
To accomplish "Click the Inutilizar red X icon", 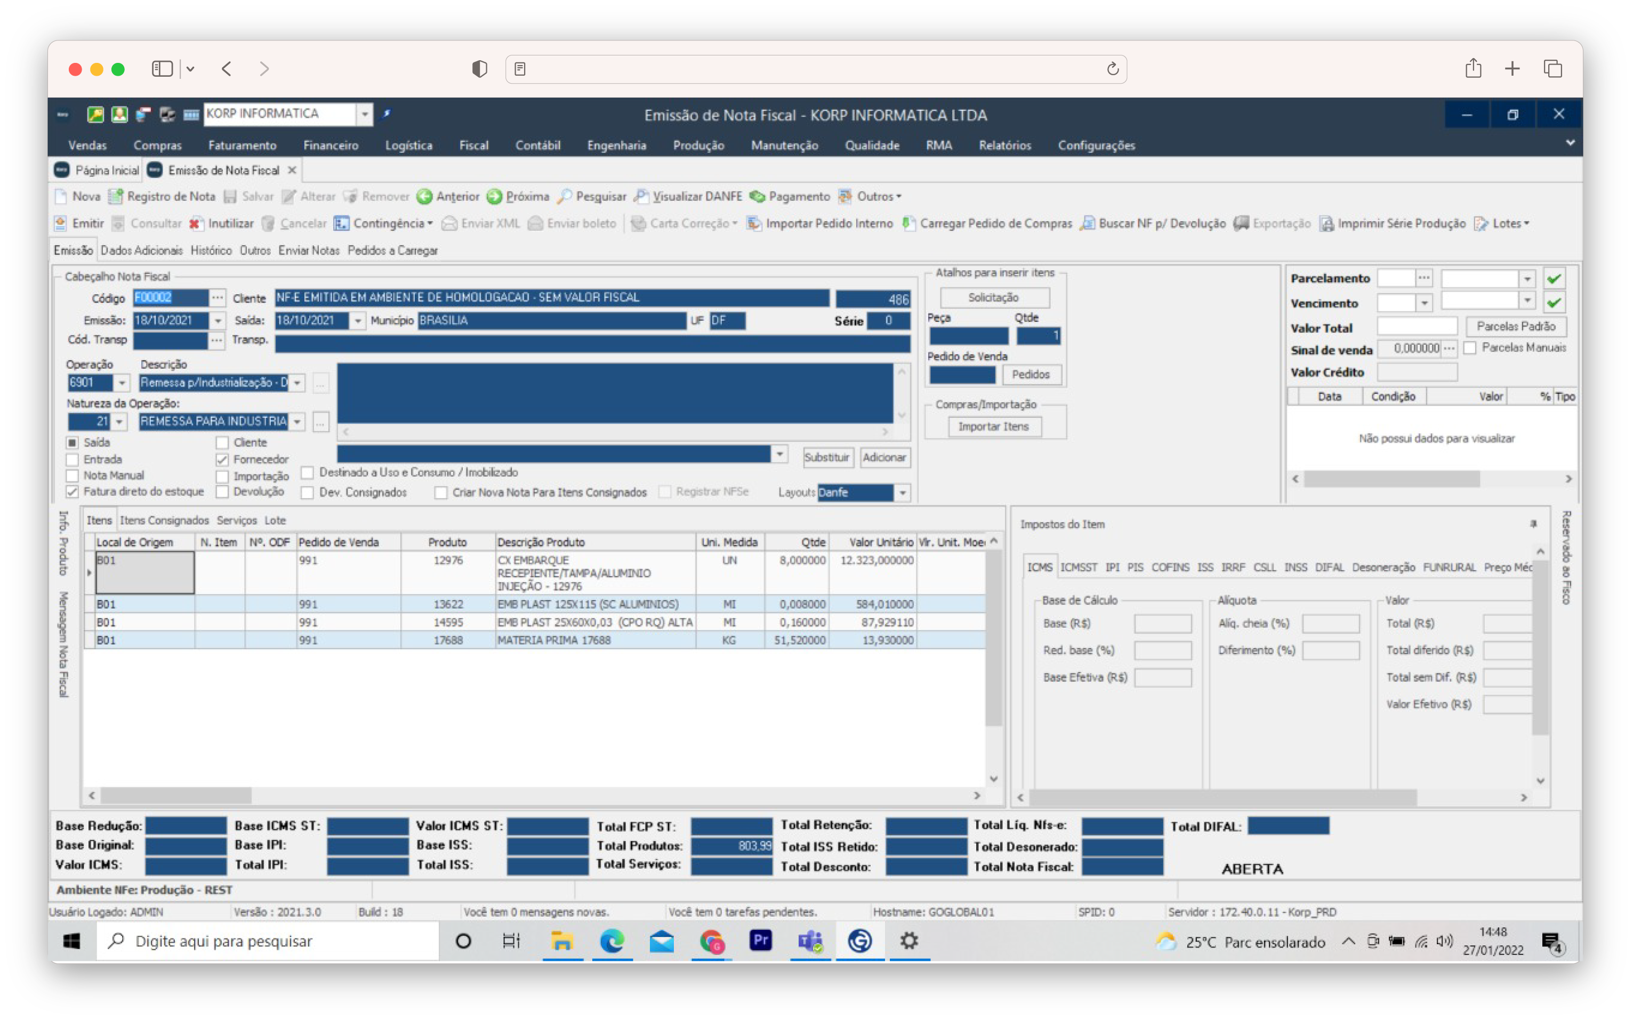I will pyautogui.click(x=196, y=223).
